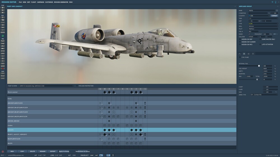Select the ruler distance measuring tool
Screen dimensions: 280x157
pyautogui.click(x=3, y=78)
